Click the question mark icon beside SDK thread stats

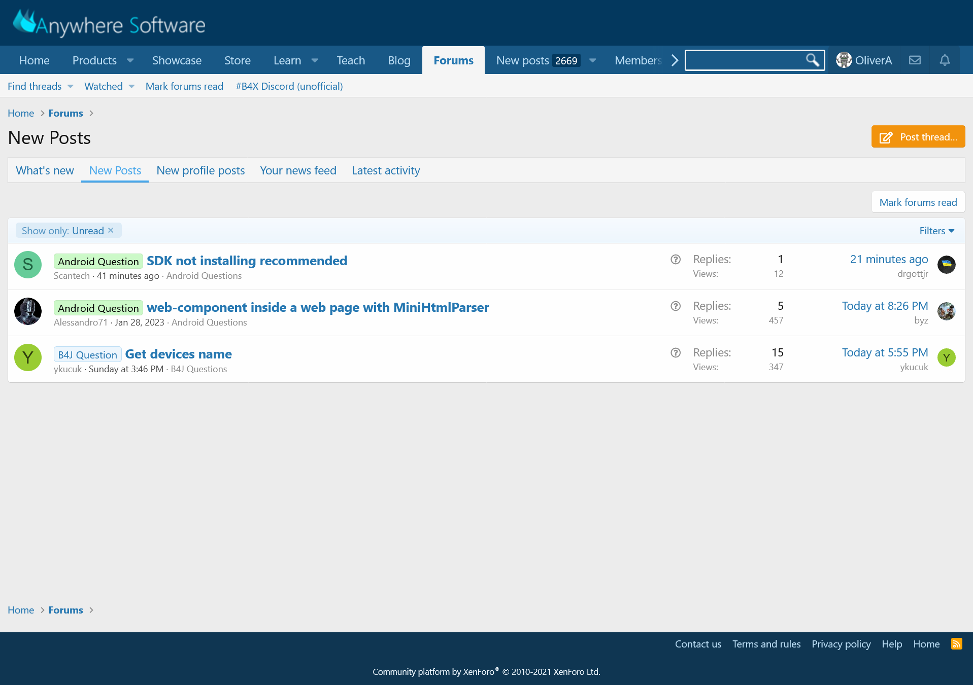pos(675,259)
